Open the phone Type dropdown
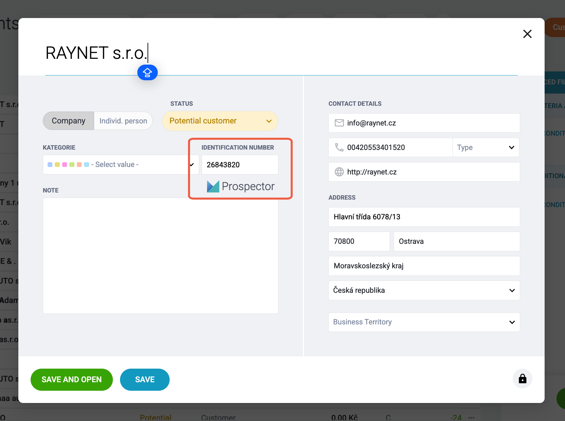Screen dimensions: 565x421 [486, 147]
